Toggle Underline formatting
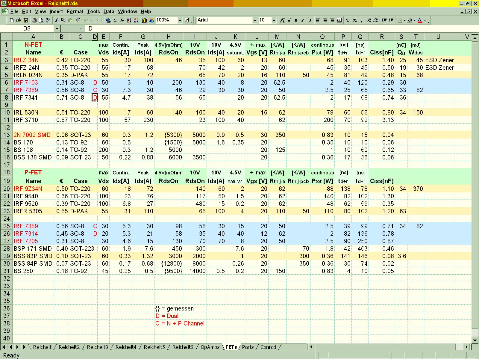 click(x=310, y=20)
